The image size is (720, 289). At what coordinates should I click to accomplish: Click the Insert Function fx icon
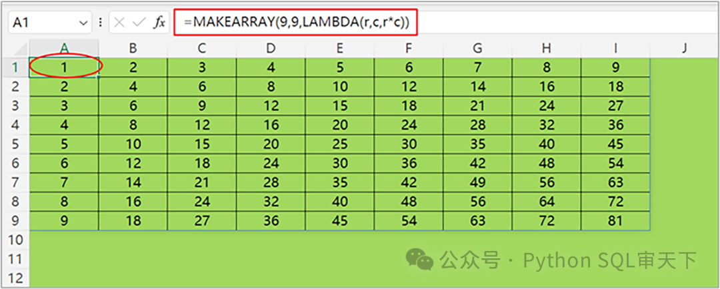pos(159,23)
